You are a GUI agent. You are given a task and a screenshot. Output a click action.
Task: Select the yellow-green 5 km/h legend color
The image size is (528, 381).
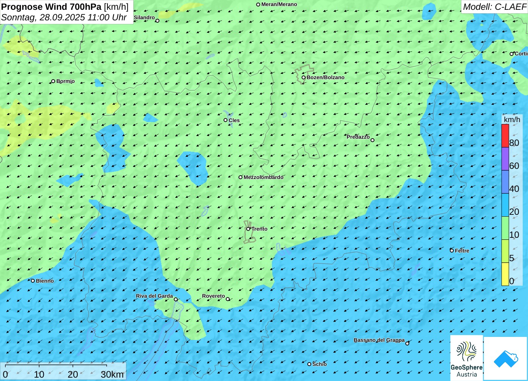(x=505, y=251)
